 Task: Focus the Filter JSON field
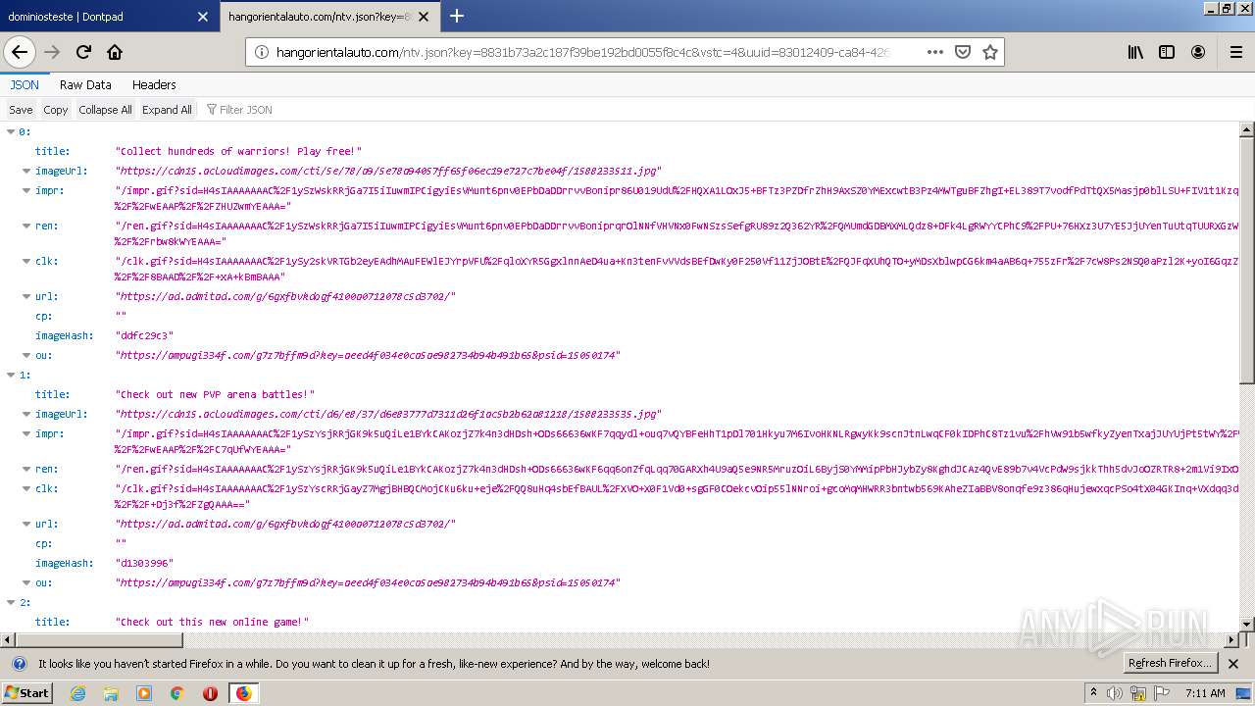[x=245, y=110]
